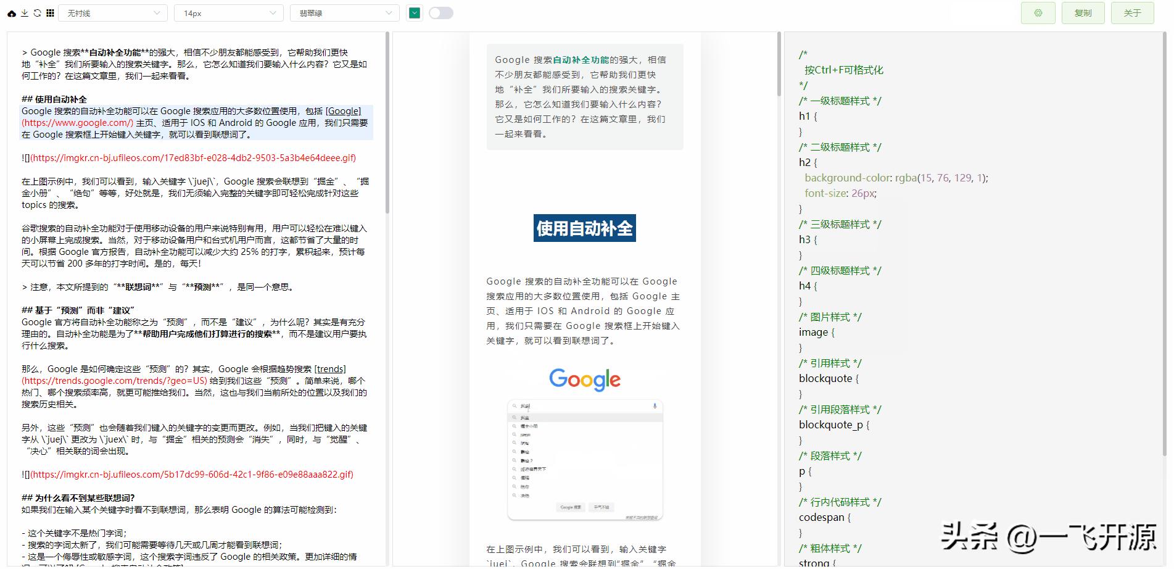Open the grid/table icon in toolbar
This screenshot has height=569, width=1174.
[50, 12]
